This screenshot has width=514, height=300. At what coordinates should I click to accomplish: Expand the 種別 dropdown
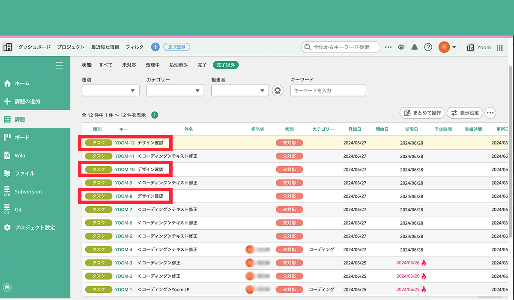[x=111, y=90]
